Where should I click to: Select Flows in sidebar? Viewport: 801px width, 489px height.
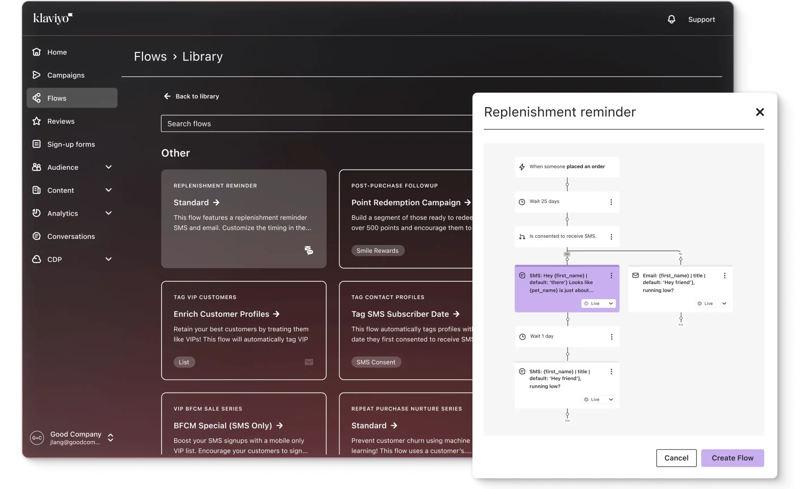point(72,98)
